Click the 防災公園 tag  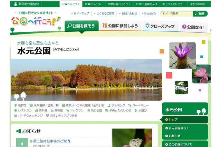point(94,110)
